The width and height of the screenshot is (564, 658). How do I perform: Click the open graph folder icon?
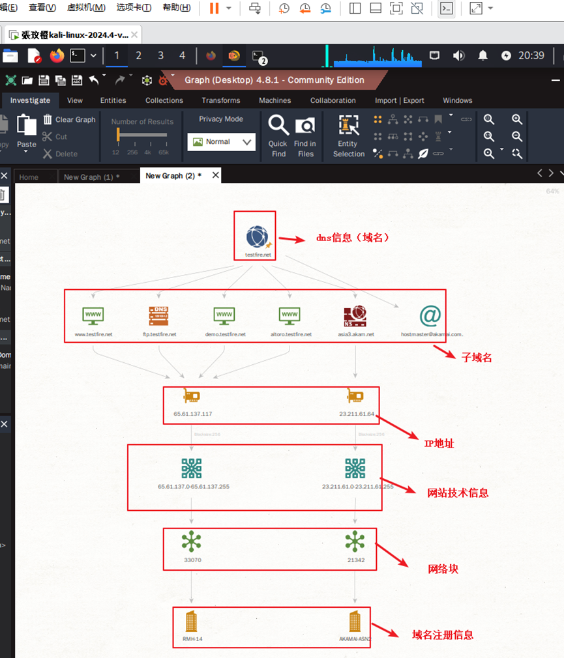(27, 80)
